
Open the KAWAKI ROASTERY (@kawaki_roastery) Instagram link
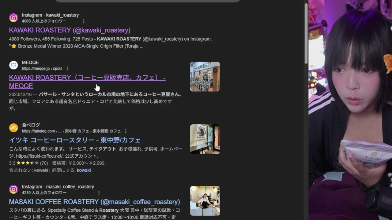pos(70,30)
